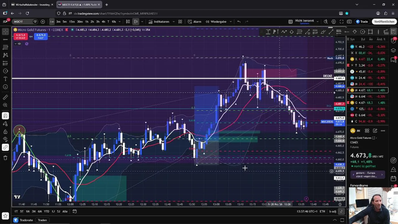Click the Tradovate broker label

26,220
